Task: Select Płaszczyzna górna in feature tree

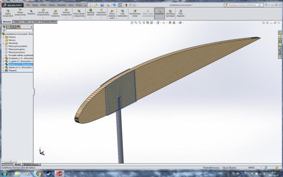Action: click(17, 49)
